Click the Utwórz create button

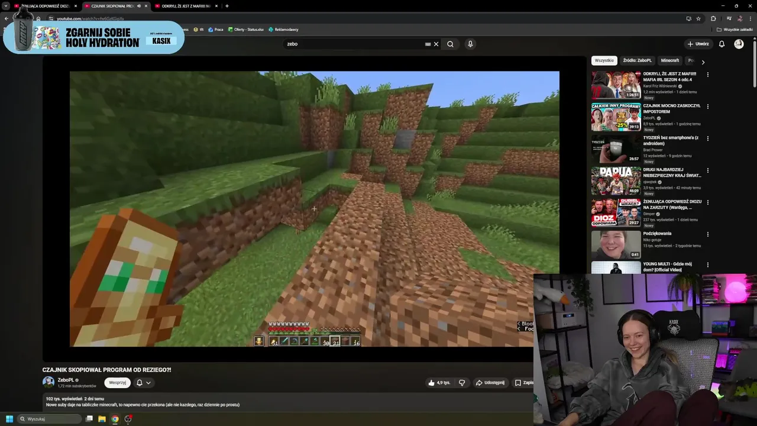tap(698, 44)
